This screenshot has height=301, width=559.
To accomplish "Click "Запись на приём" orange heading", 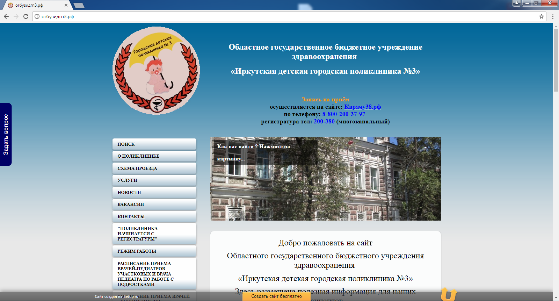I will click(x=326, y=99).
